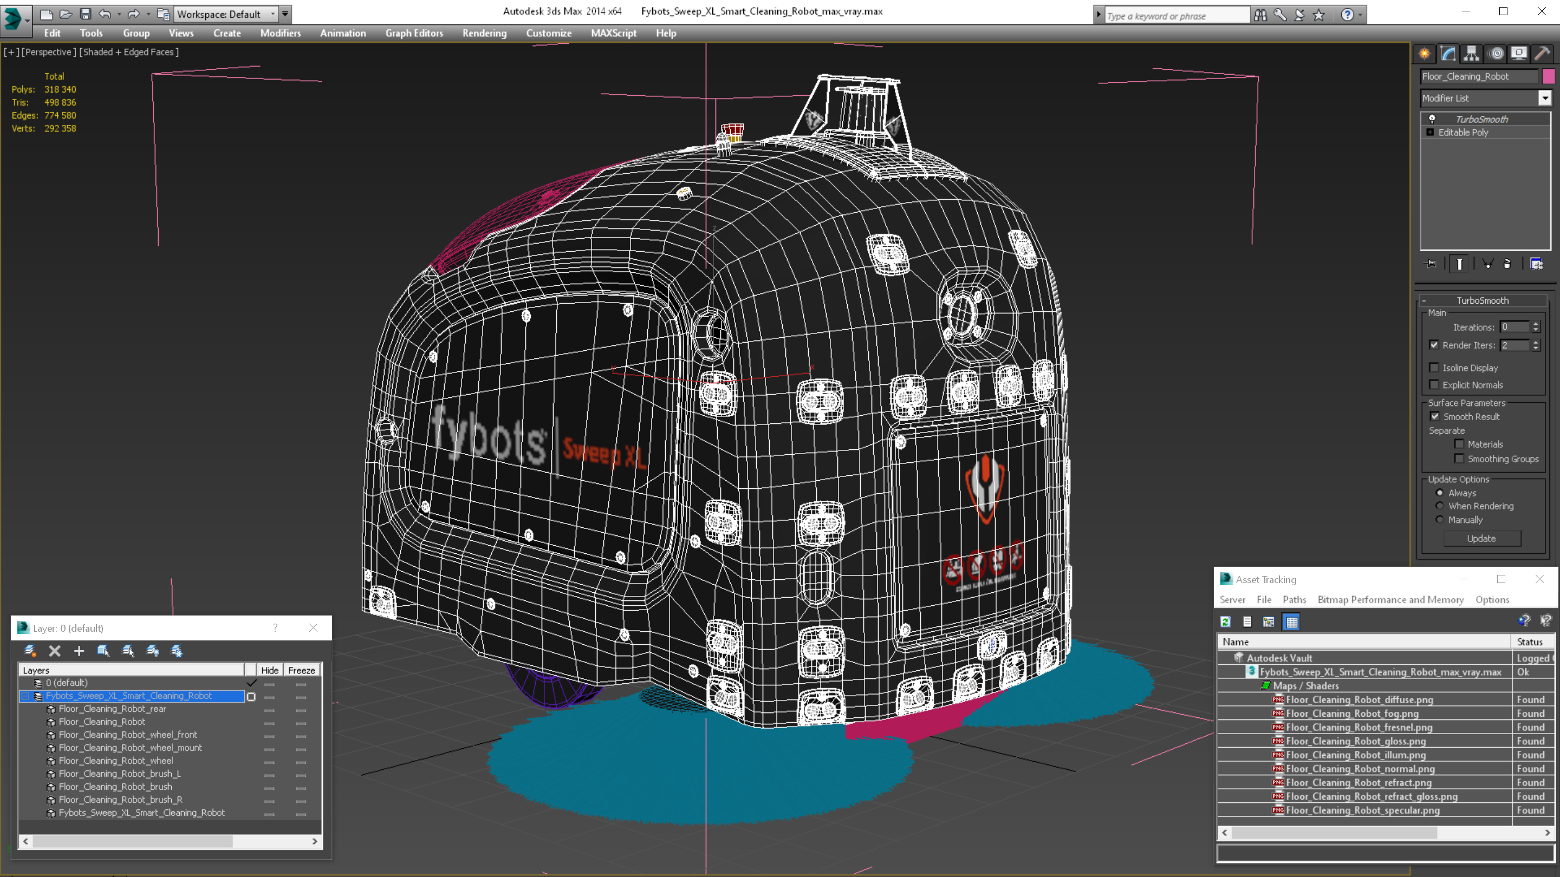This screenshot has width=1560, height=877.
Task: Click Delete layer X icon
Action: (55, 651)
